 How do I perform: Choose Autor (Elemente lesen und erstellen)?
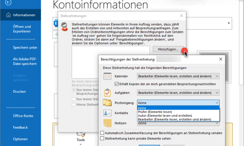tap(178, 116)
